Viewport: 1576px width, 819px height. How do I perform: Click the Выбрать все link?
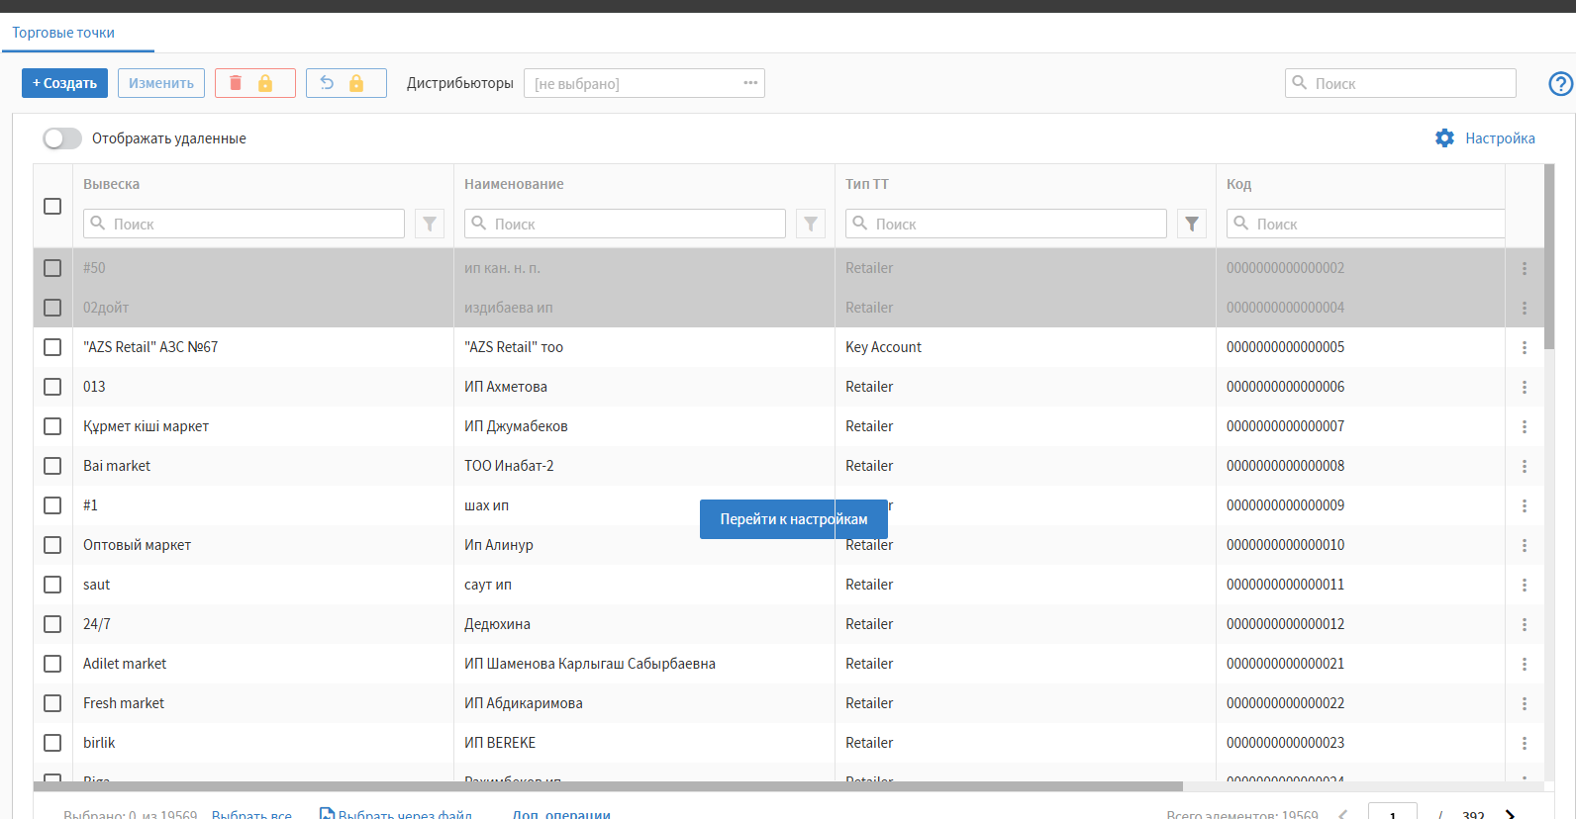pyautogui.click(x=251, y=814)
